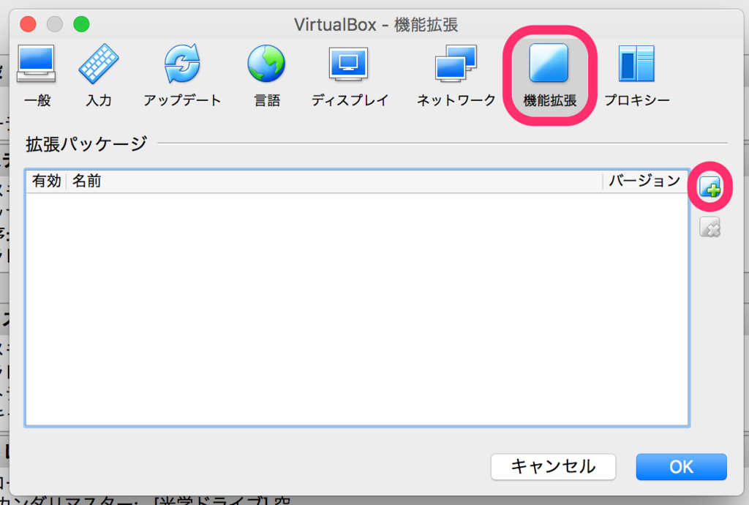The height and width of the screenshot is (505, 749).
Task: Open the アップデート (Update) preferences
Action: tap(182, 75)
